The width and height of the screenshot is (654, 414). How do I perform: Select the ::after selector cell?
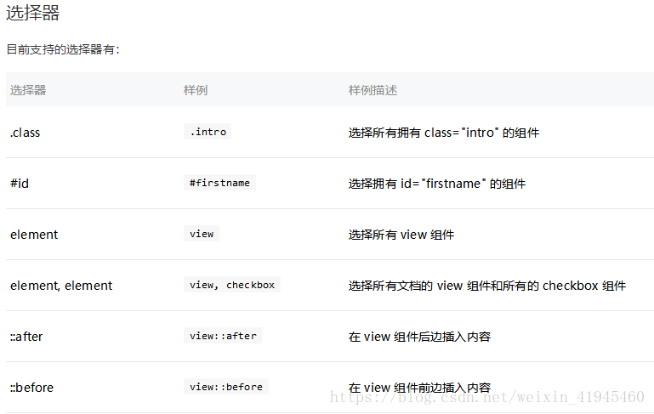[26, 337]
